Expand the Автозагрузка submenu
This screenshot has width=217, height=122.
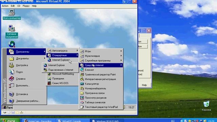pos(62,50)
